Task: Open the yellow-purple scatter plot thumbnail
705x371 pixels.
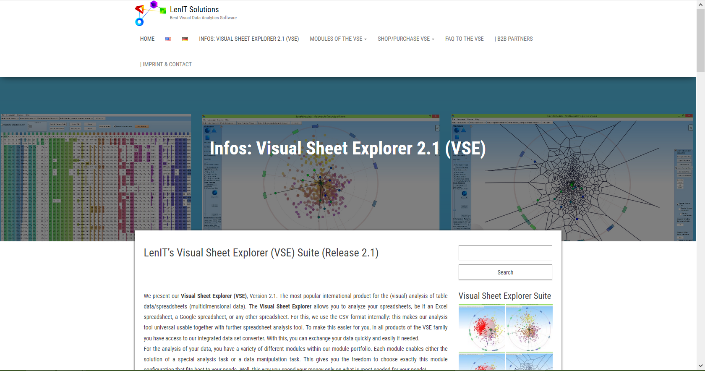Action: 529,328
